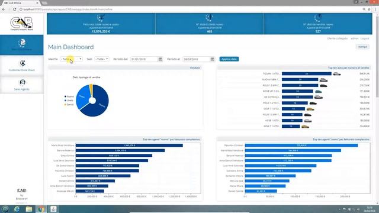This screenshot has height=213, width=379.
Task: Open the Sales Agents sidebar icon
Action: (x=23, y=82)
